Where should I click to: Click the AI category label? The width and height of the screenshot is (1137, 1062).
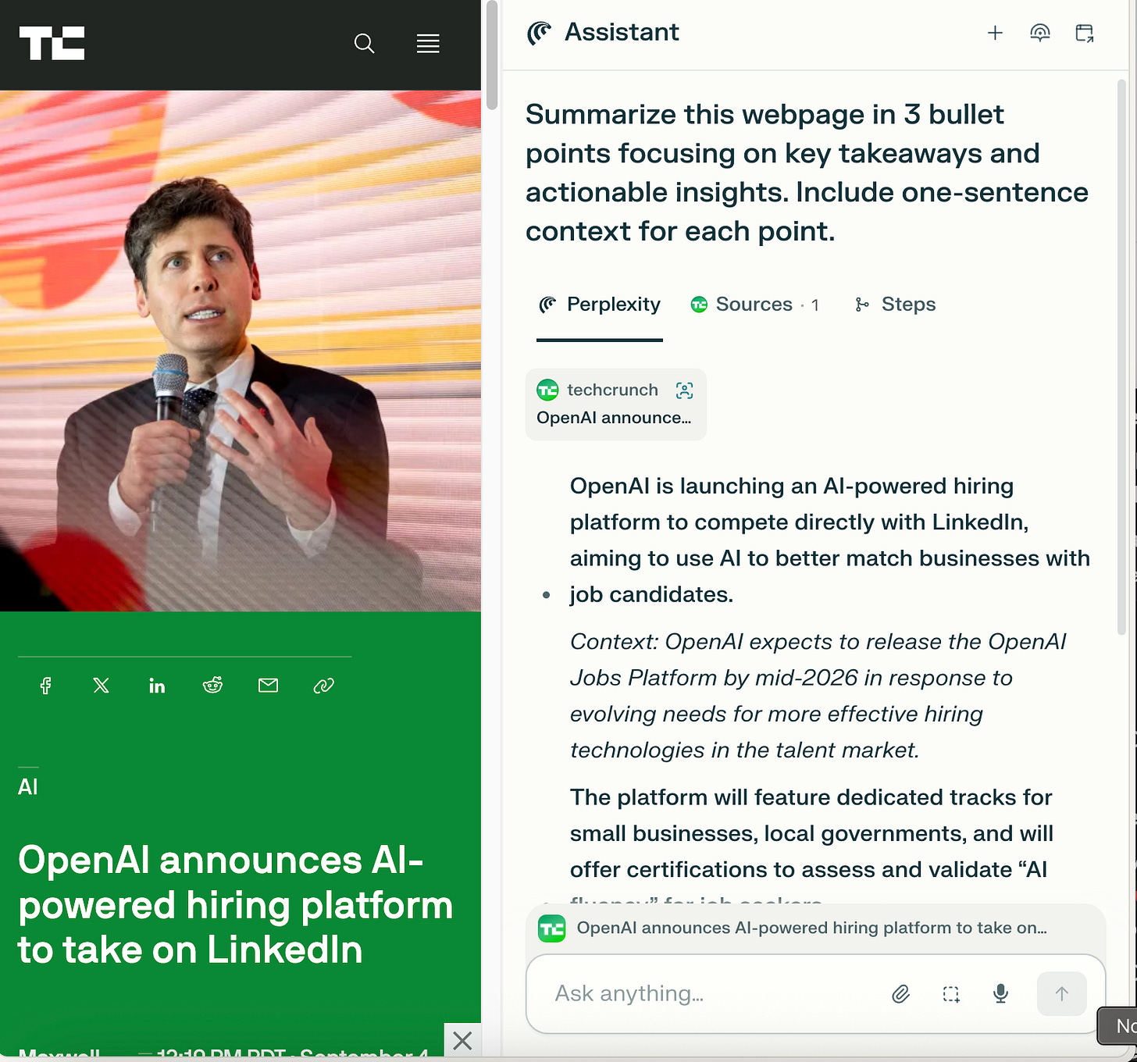pos(28,787)
